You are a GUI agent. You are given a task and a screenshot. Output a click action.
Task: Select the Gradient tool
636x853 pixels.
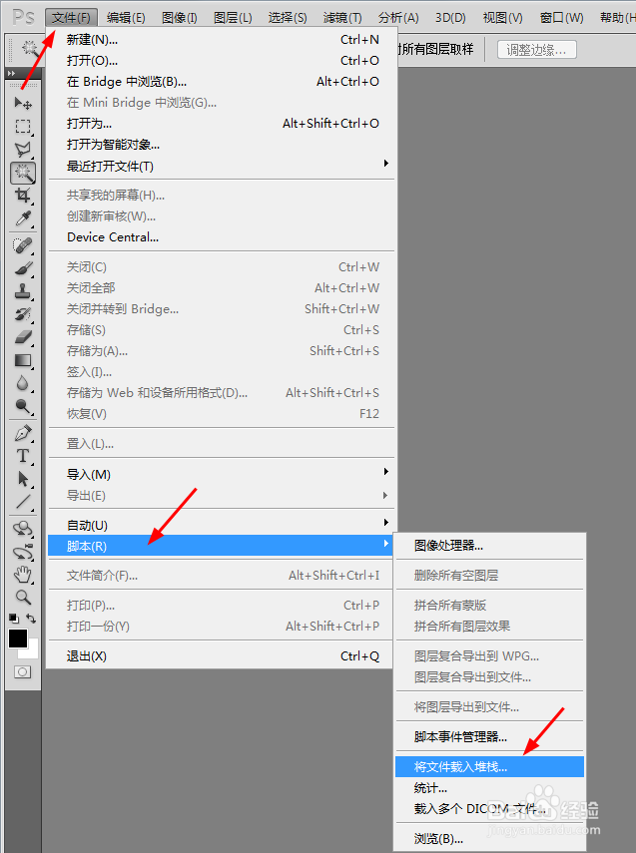pyautogui.click(x=23, y=360)
